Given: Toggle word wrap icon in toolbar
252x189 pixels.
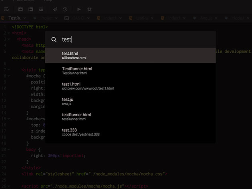Looking at the screenshot, I should coord(6,9).
